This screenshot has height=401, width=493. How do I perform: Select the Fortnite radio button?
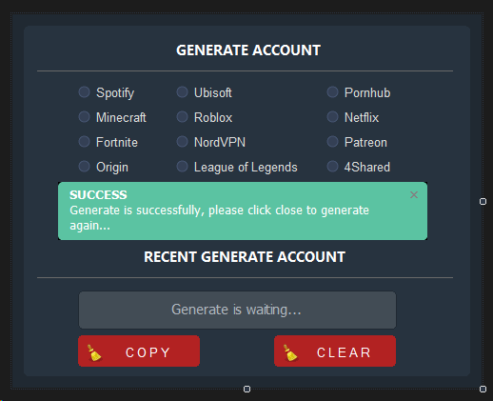tap(84, 142)
